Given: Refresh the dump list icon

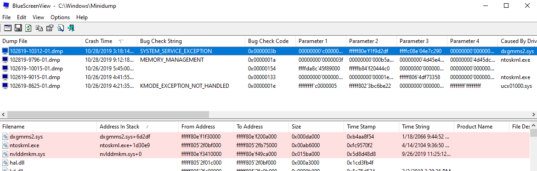Looking at the screenshot, I should (x=28, y=28).
